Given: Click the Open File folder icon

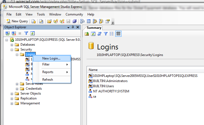Looking at the screenshot, I should pos(49,21).
